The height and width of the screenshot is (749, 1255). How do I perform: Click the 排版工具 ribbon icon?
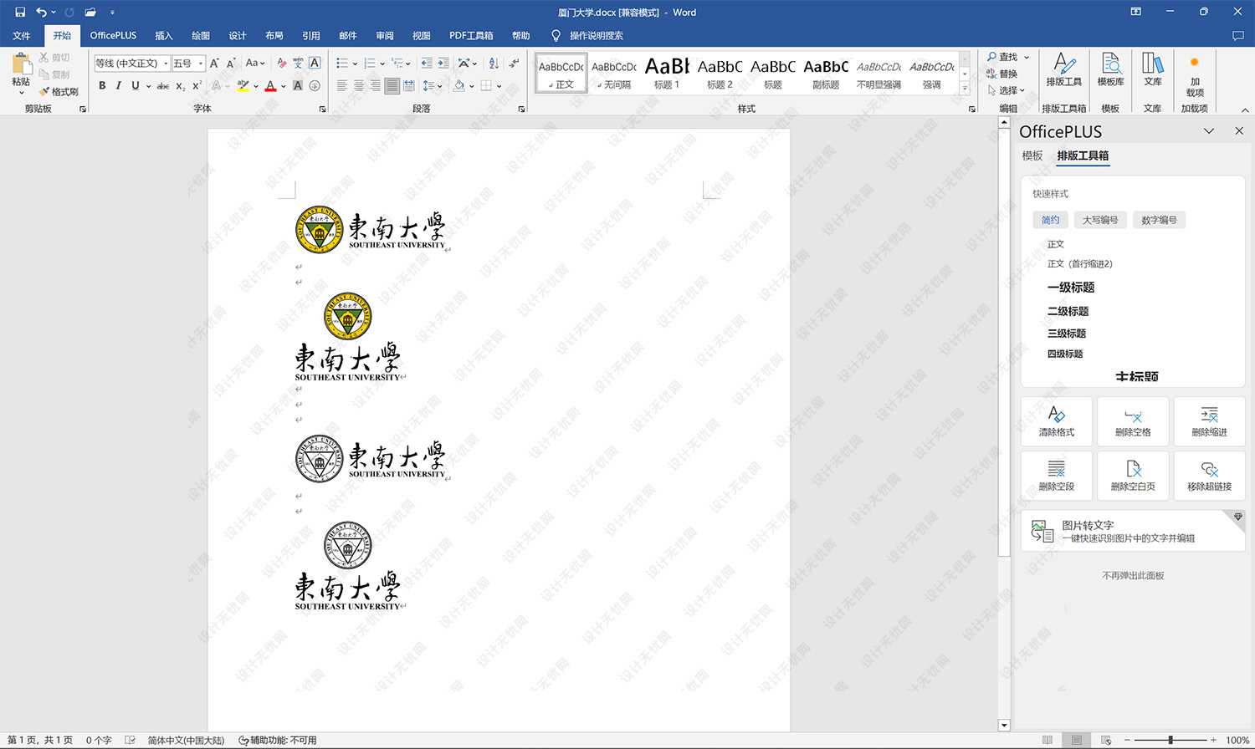(x=1063, y=70)
